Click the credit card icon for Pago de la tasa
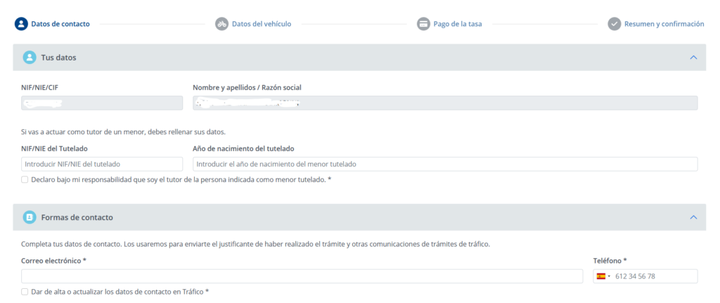 pos(423,23)
